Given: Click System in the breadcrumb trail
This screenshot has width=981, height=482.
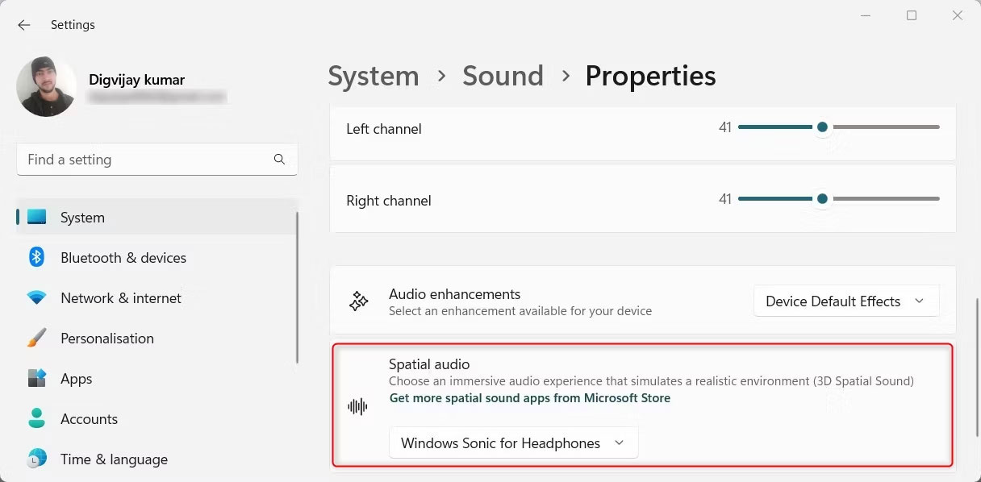Looking at the screenshot, I should point(373,75).
